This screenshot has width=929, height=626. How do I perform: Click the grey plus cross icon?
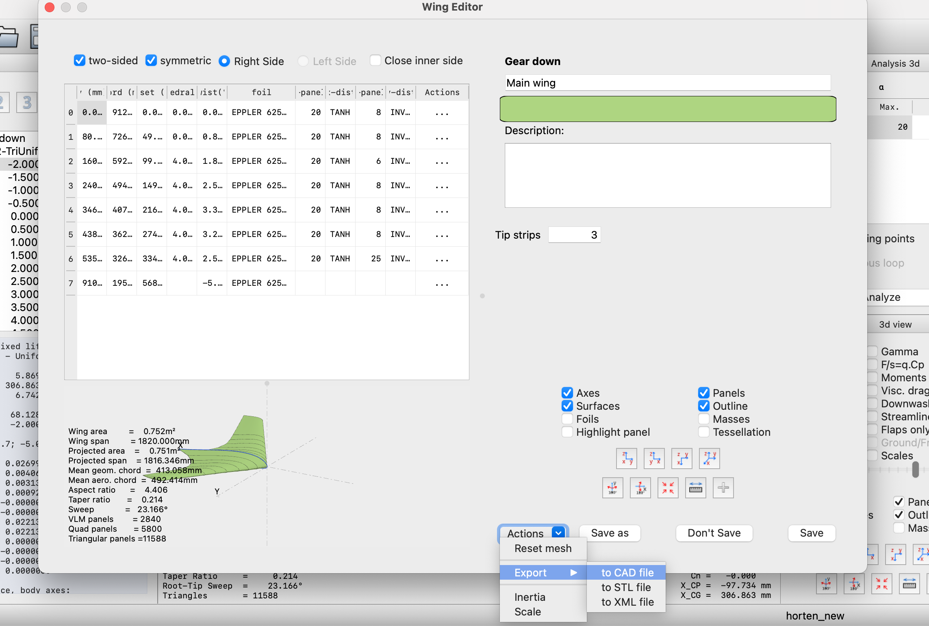click(723, 487)
